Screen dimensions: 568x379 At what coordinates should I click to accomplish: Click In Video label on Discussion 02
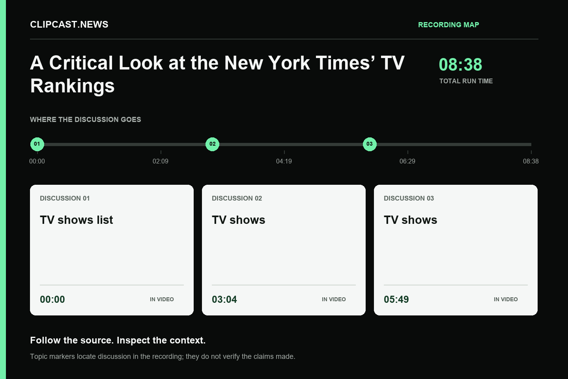[334, 299]
